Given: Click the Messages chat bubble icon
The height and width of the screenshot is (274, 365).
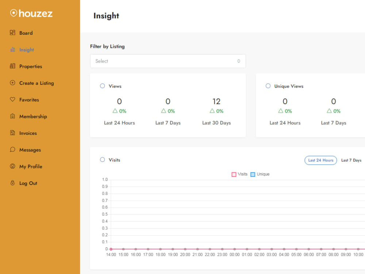Looking at the screenshot, I should coord(12,149).
